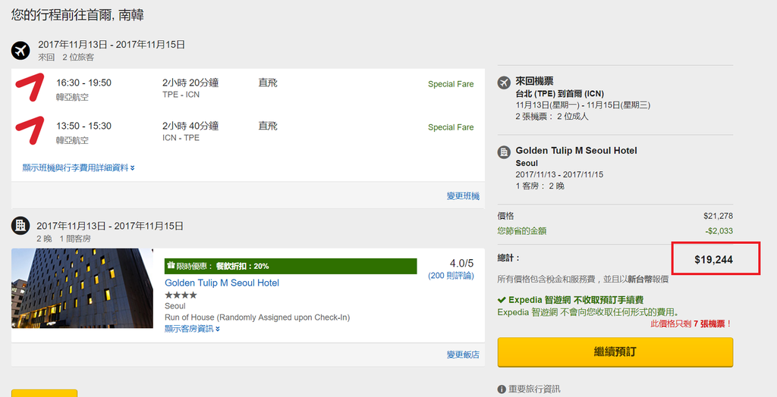777x397 pixels.
Task: Click the price value $21,278
Action: pyautogui.click(x=718, y=216)
